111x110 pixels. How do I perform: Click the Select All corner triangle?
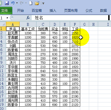tap(3, 24)
